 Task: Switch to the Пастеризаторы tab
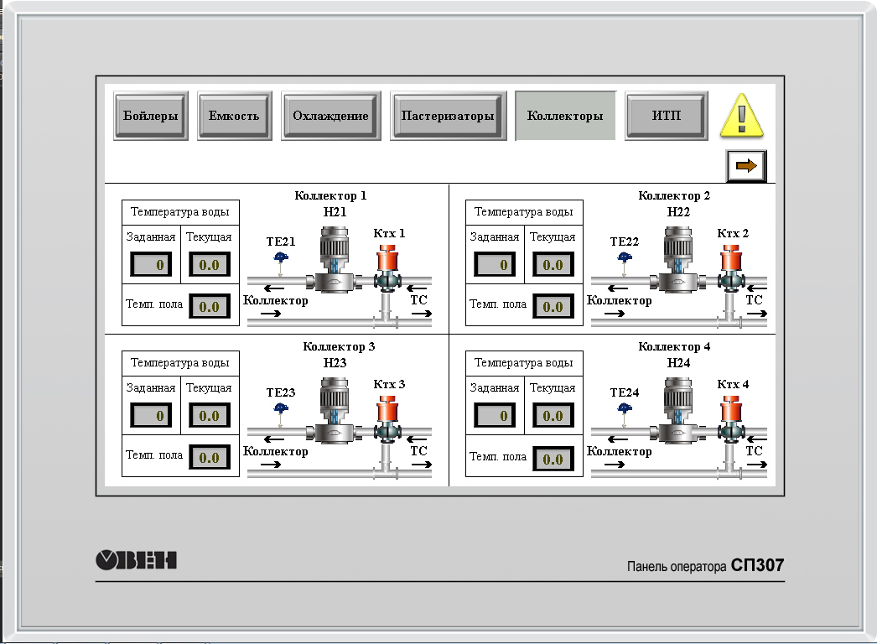pyautogui.click(x=448, y=116)
